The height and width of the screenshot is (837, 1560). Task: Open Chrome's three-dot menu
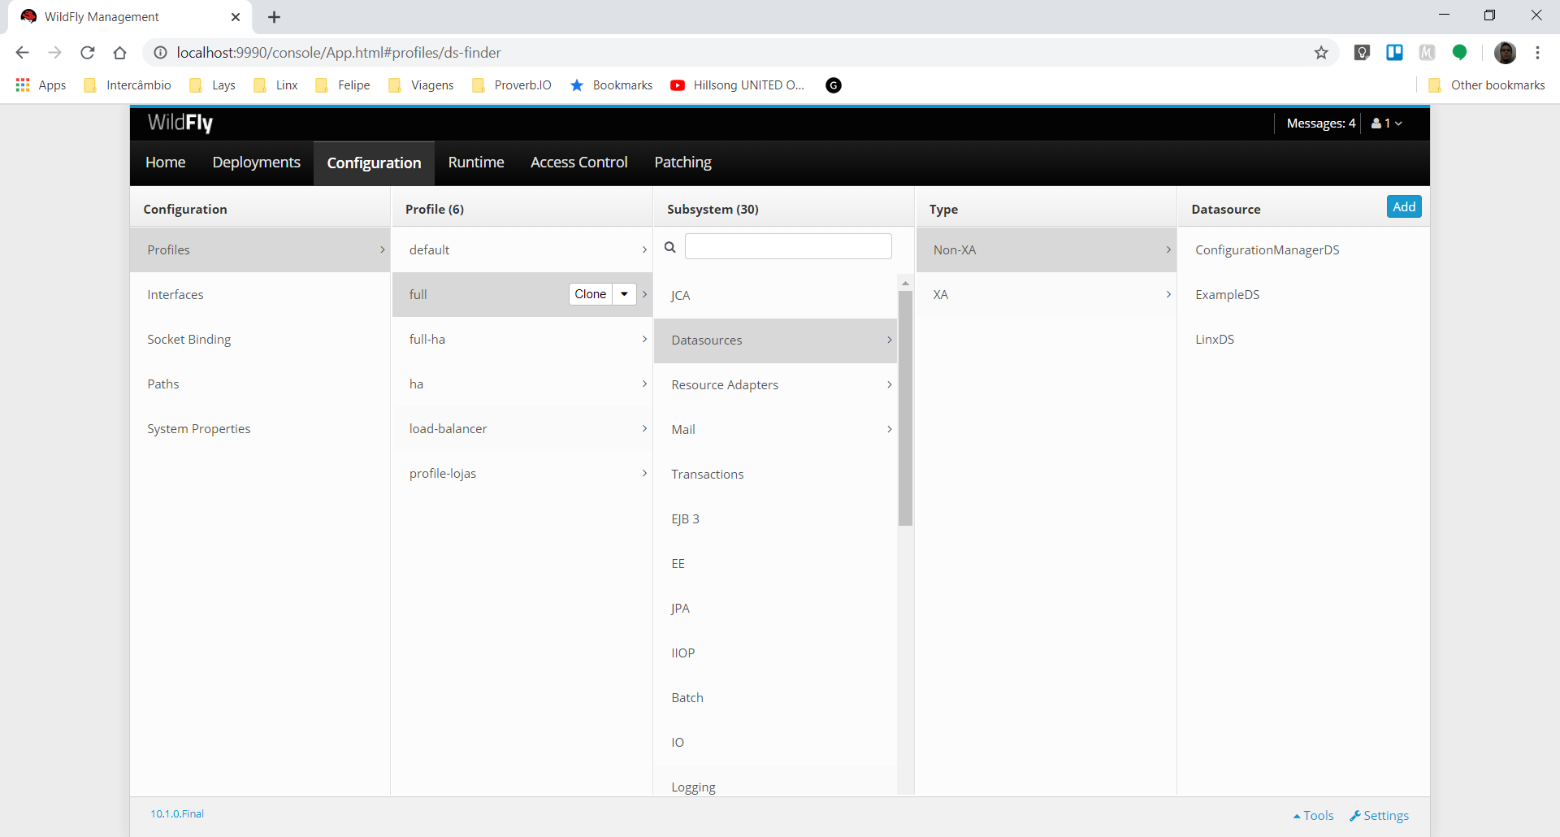click(1537, 53)
